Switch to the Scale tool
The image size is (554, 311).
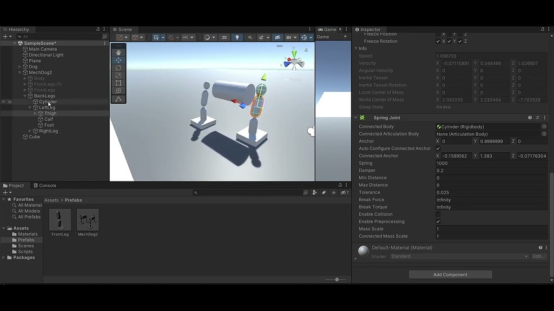coord(118,76)
